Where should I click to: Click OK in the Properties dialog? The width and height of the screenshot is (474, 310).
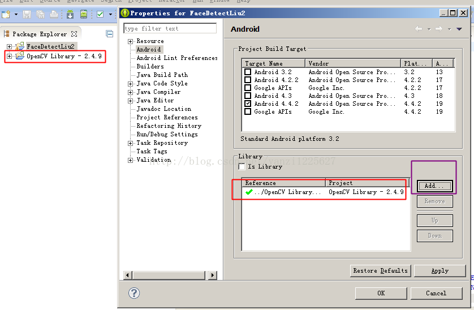[x=381, y=293]
